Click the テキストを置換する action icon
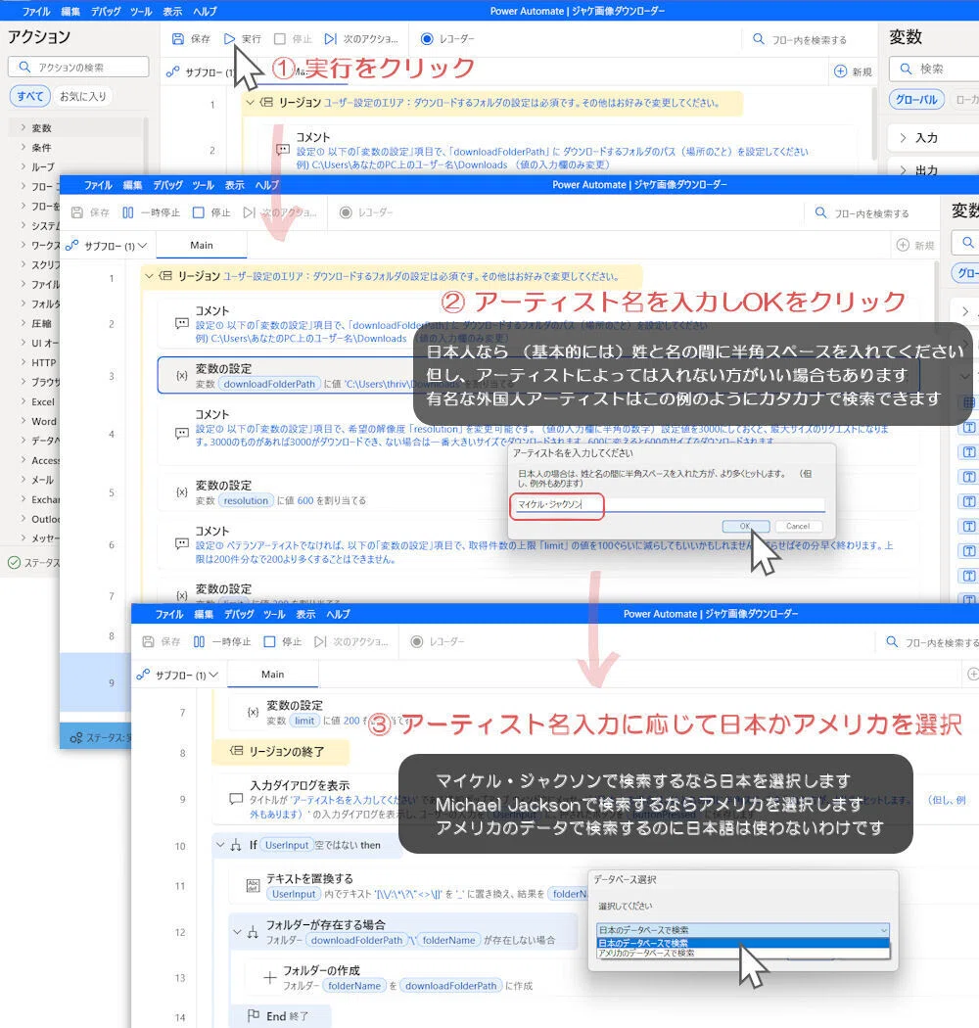The image size is (979, 1028). tap(253, 885)
